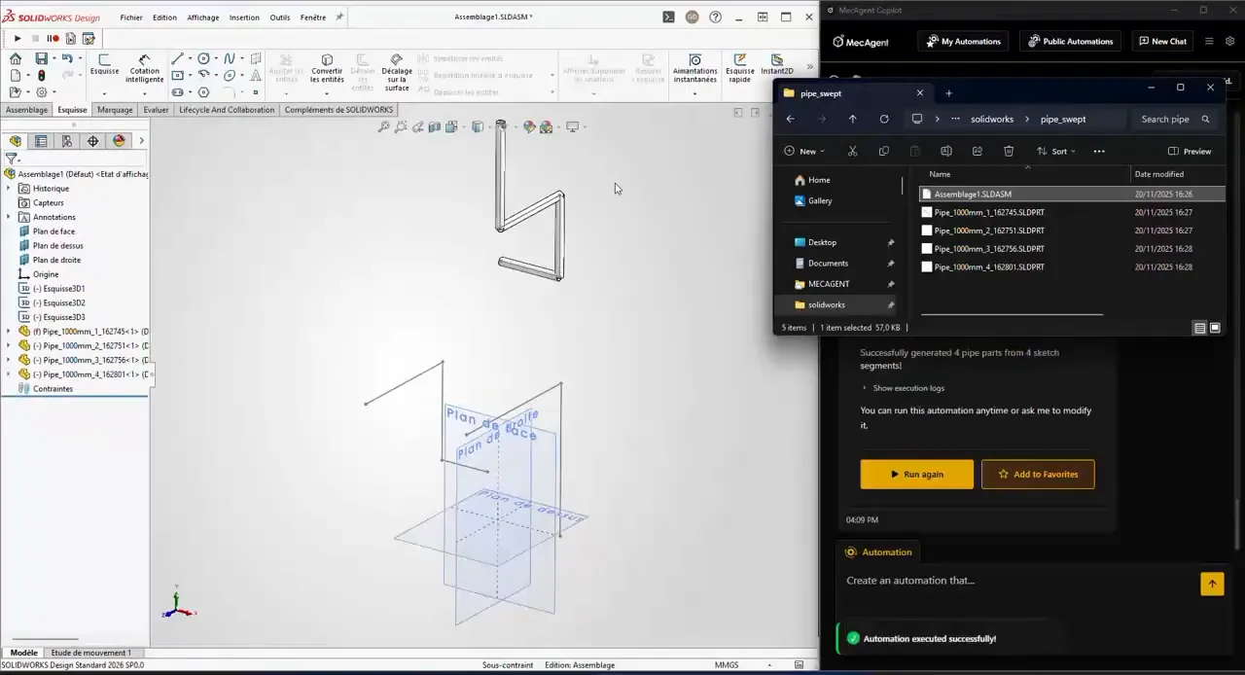
Task: Switch to the Marquage ribbon tab
Action: click(x=115, y=110)
